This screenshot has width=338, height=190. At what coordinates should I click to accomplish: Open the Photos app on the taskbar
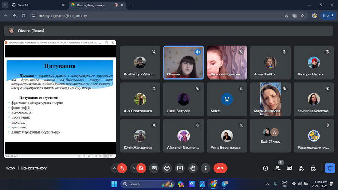[202, 184]
